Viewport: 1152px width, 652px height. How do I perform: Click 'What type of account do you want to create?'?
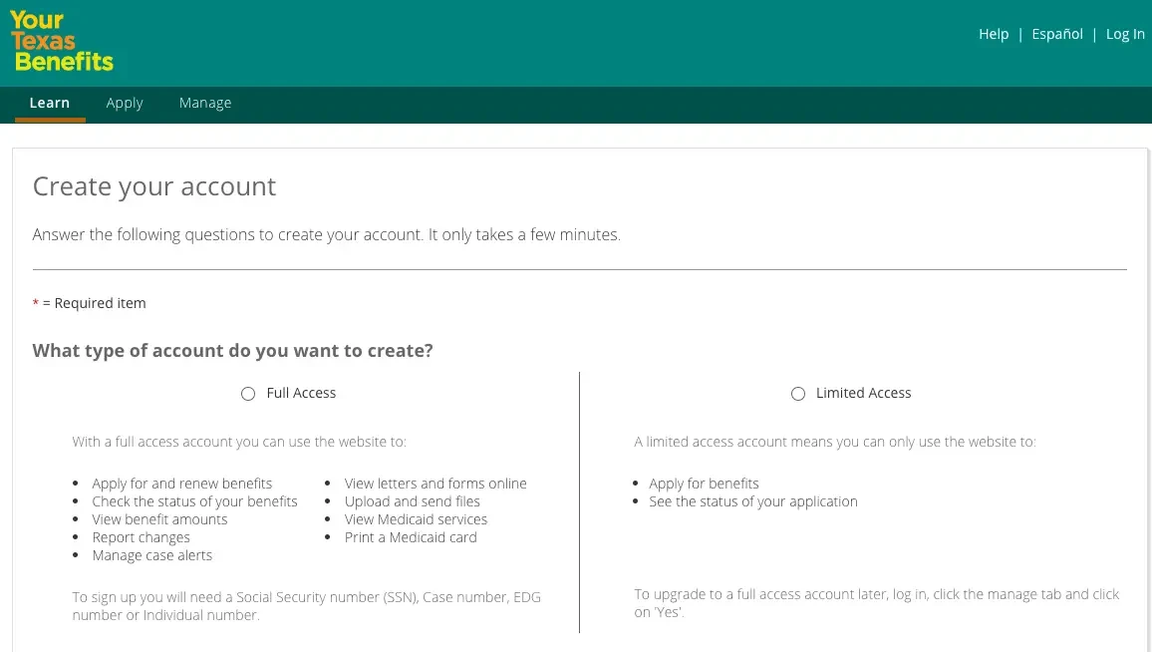233,351
